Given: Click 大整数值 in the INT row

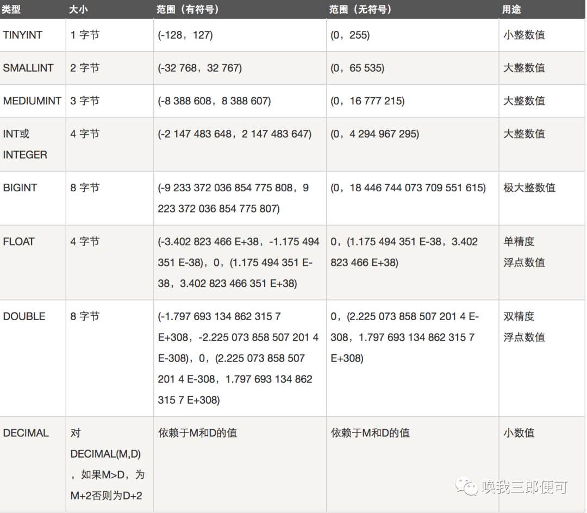Looking at the screenshot, I should coord(524,134).
